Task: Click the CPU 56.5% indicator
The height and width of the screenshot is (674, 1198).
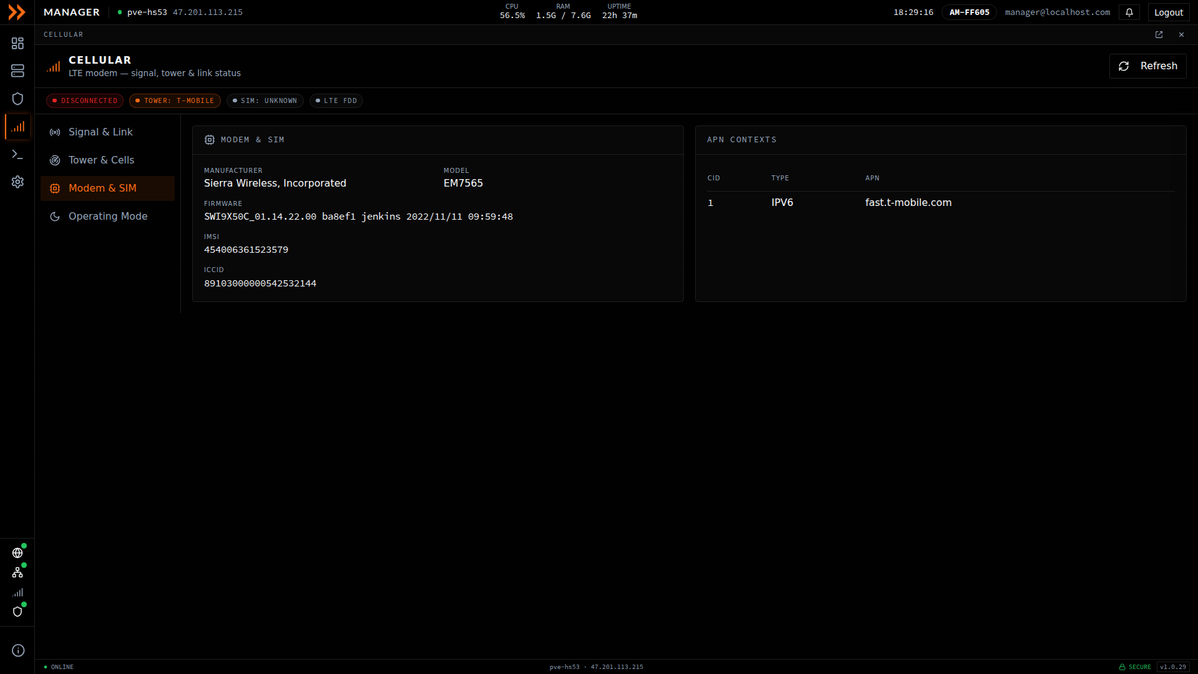Action: pos(512,11)
